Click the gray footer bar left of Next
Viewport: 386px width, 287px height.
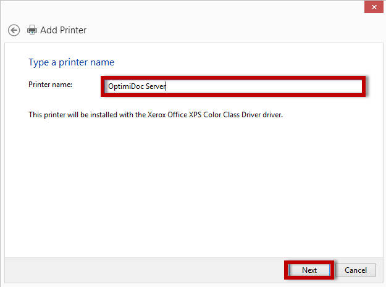142,270
